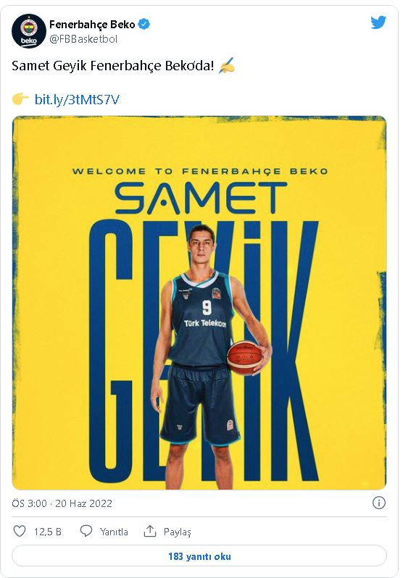The image size is (403, 578).
Task: Open the bit.ly/3tMtS7V link
Action: pos(77,99)
